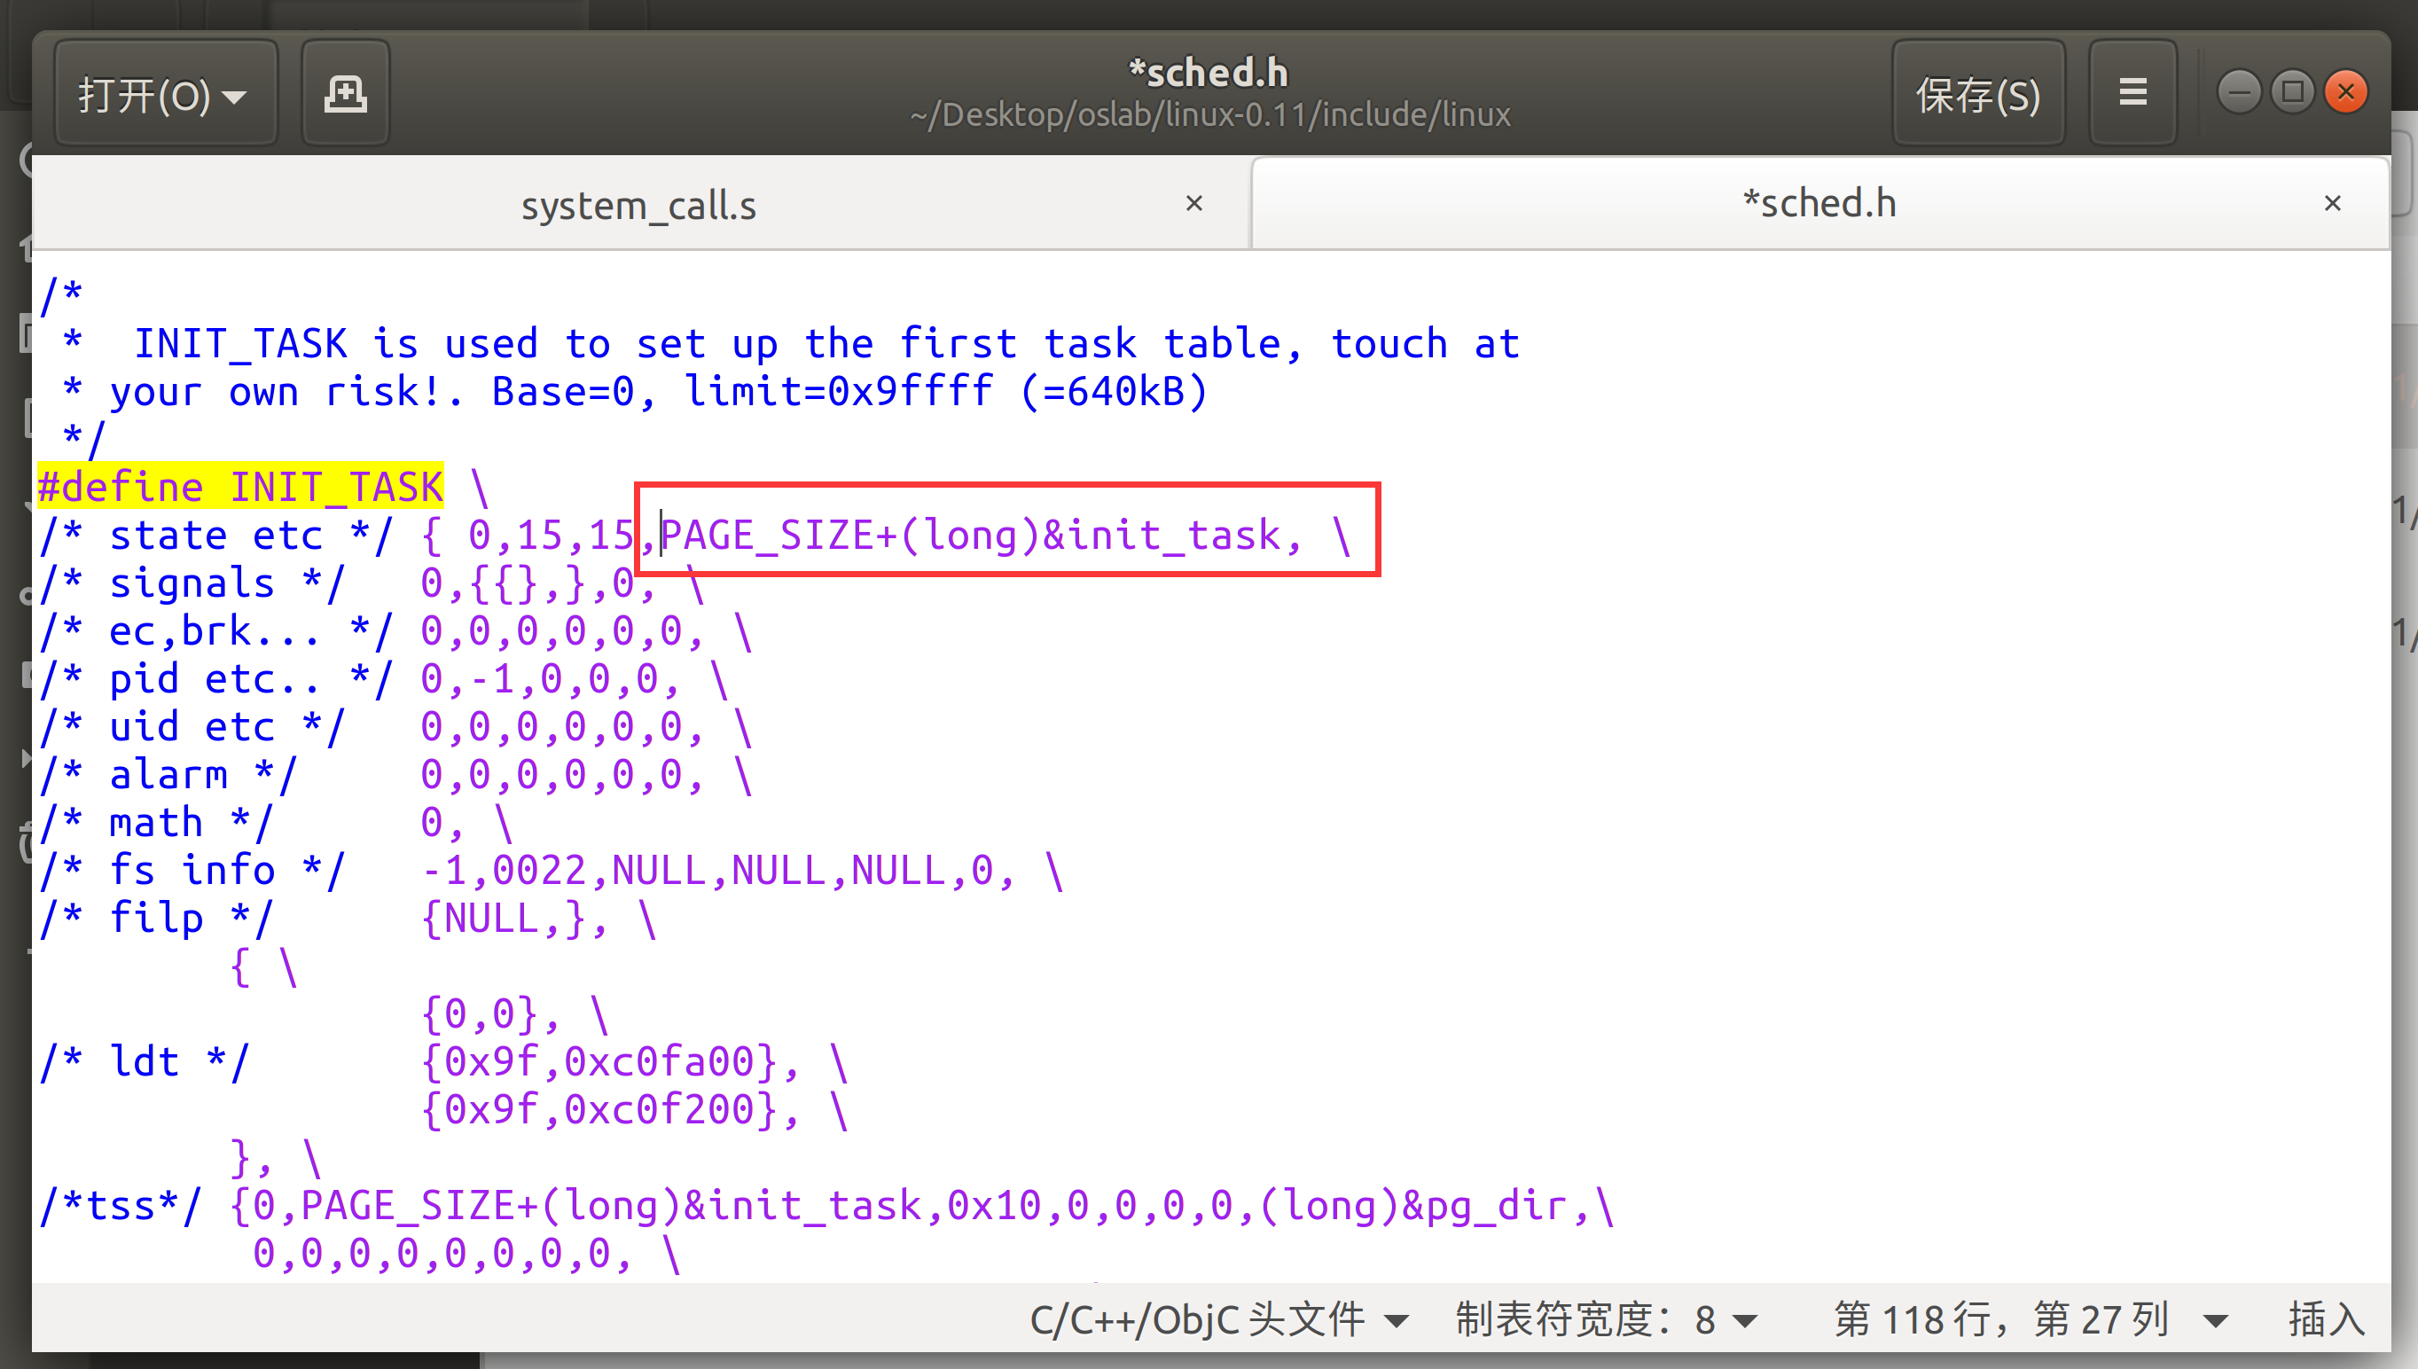Click the /* uid etc */ line
Screen dimensions: 2418x1369
[x=396, y=728]
